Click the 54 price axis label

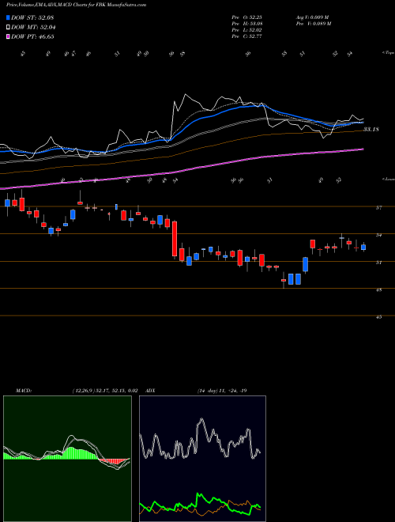378,235
